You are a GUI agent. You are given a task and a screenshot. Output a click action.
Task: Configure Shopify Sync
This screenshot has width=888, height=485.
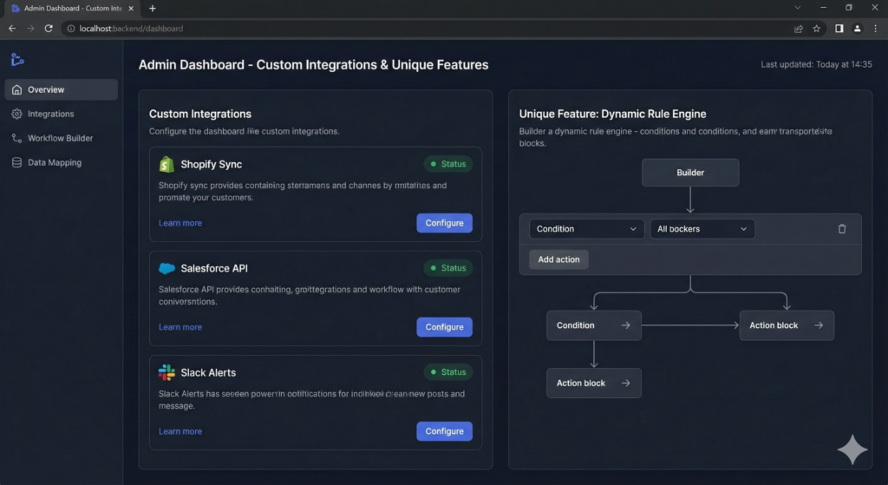click(x=445, y=223)
